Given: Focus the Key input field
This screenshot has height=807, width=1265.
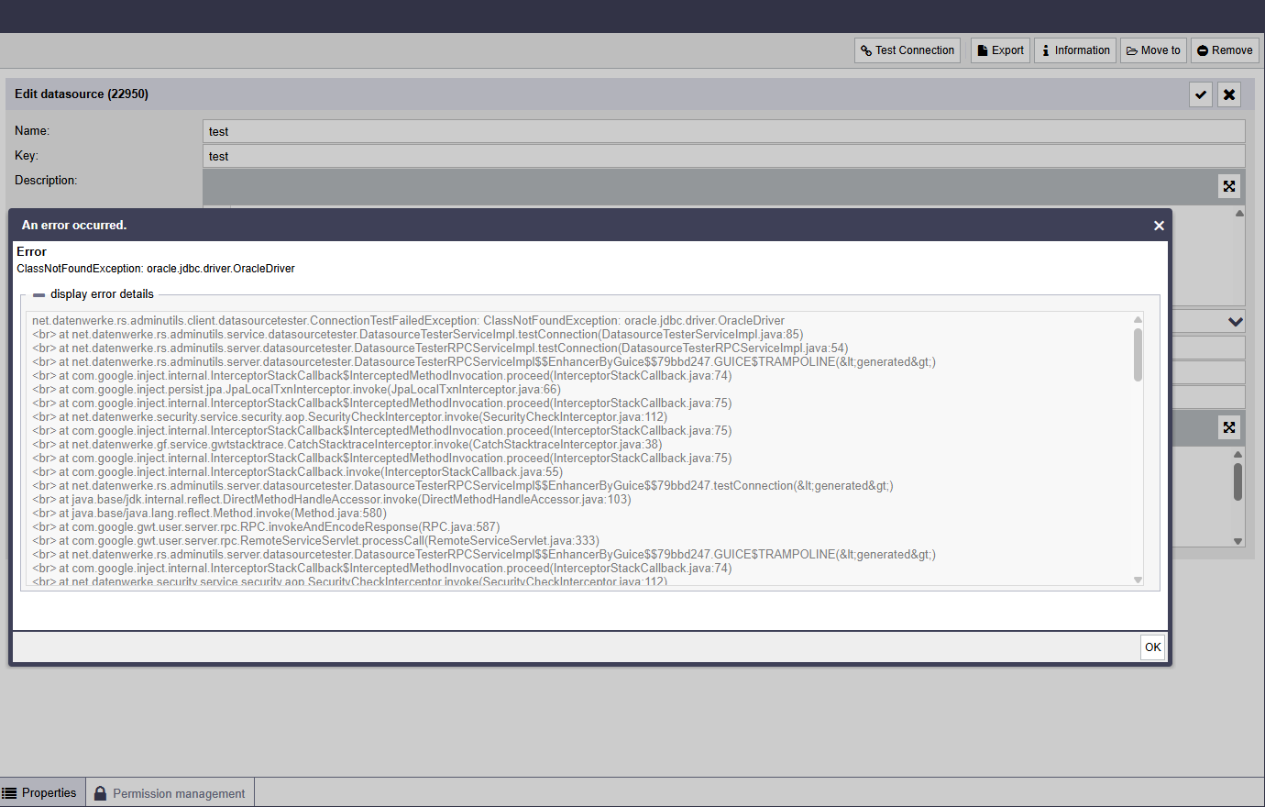Looking at the screenshot, I should point(722,156).
